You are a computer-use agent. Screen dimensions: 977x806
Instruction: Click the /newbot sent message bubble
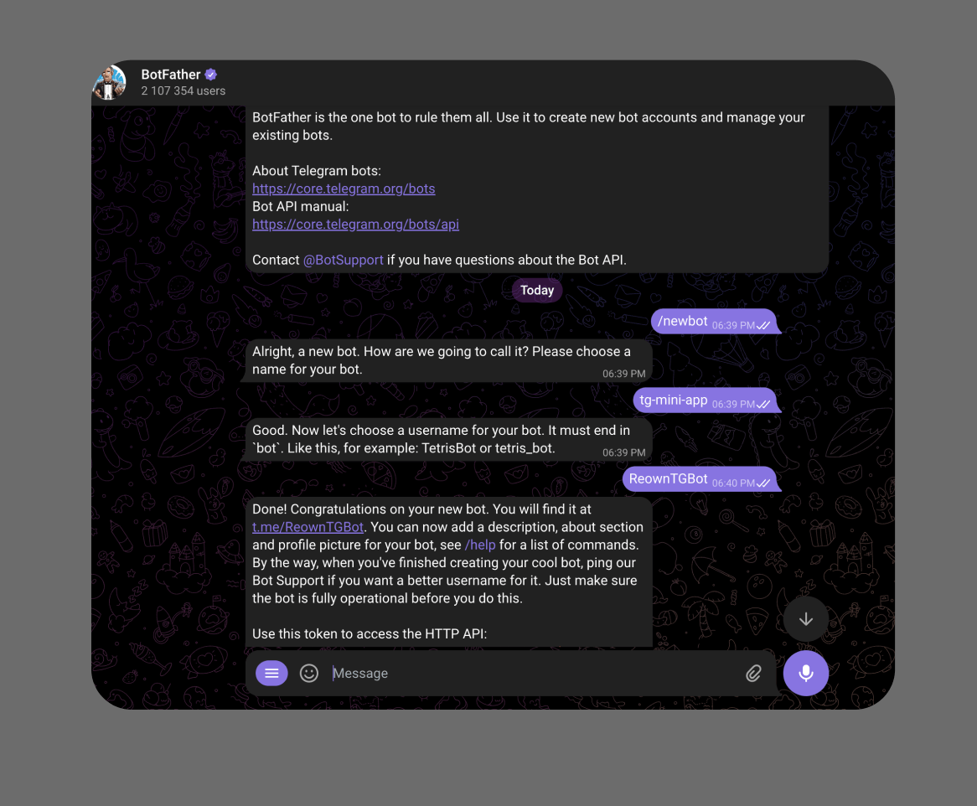tap(715, 322)
